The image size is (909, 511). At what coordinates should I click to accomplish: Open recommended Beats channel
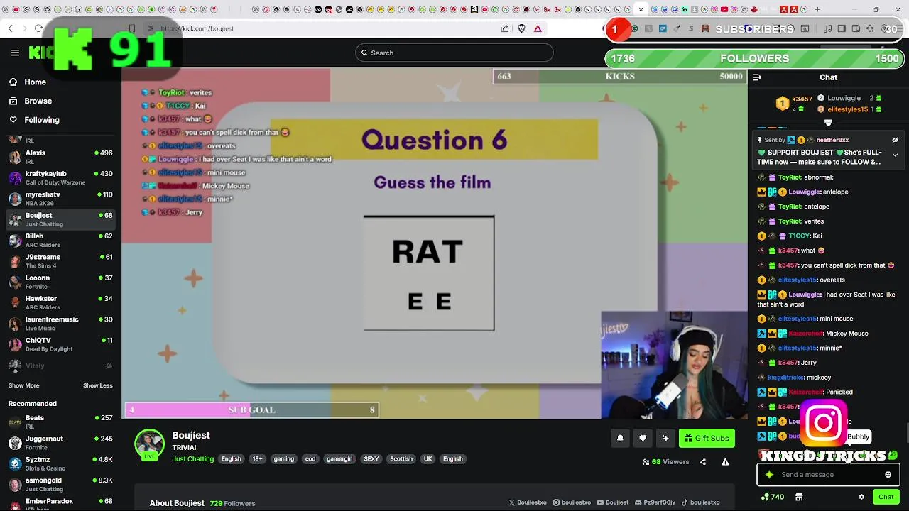point(60,422)
